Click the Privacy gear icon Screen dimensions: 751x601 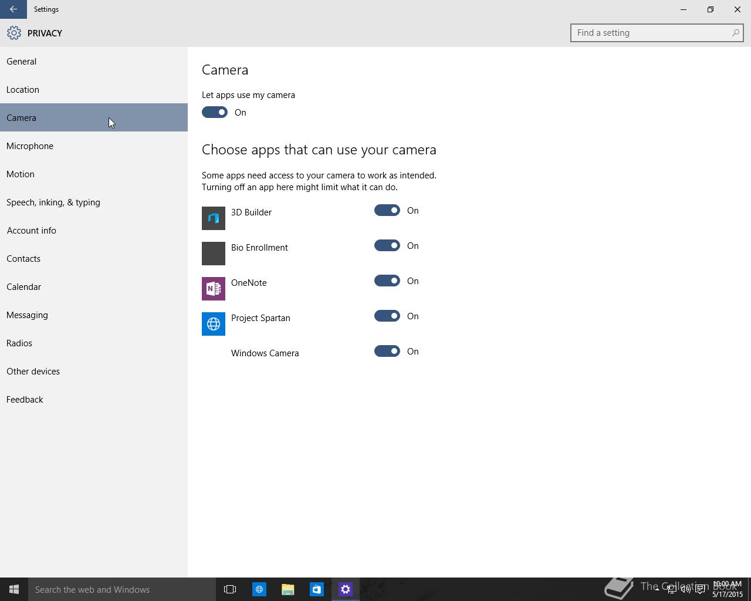pyautogui.click(x=14, y=33)
